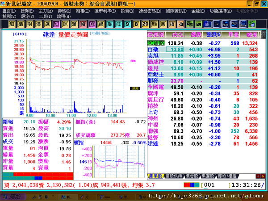
Task: Click the Page Up toolbar icon
Action: tap(225, 24)
